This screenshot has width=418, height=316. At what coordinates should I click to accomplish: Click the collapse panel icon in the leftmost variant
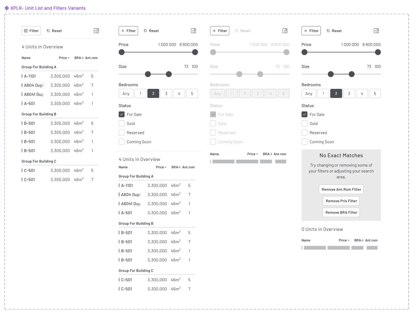[x=96, y=31]
